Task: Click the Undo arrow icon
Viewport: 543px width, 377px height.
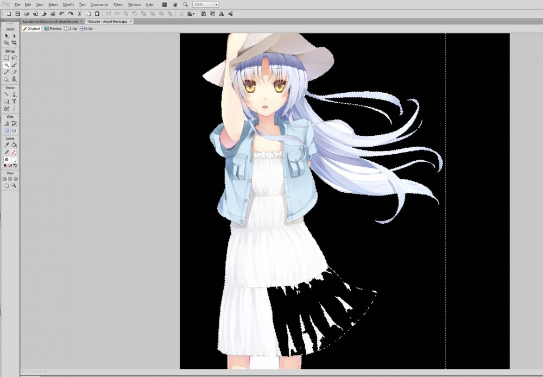Action: [62, 14]
